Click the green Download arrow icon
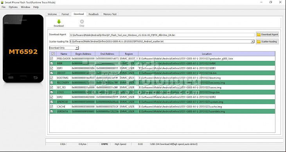This screenshot has height=152, width=286. coord(59,21)
